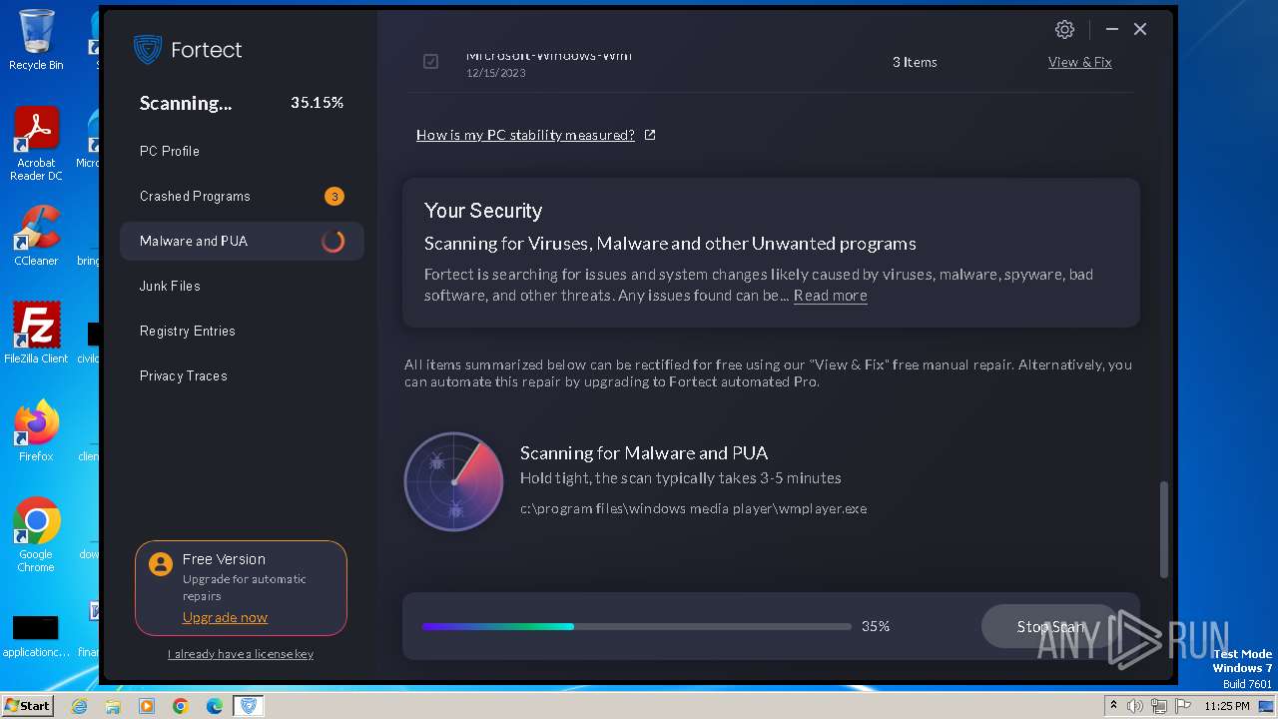Open Recycle Bin desktop icon
The image size is (1278, 719).
36,40
